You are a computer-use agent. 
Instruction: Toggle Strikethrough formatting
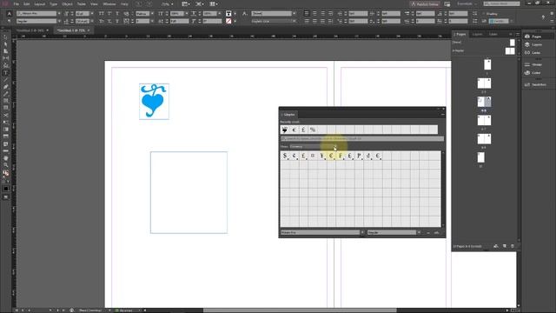117,21
